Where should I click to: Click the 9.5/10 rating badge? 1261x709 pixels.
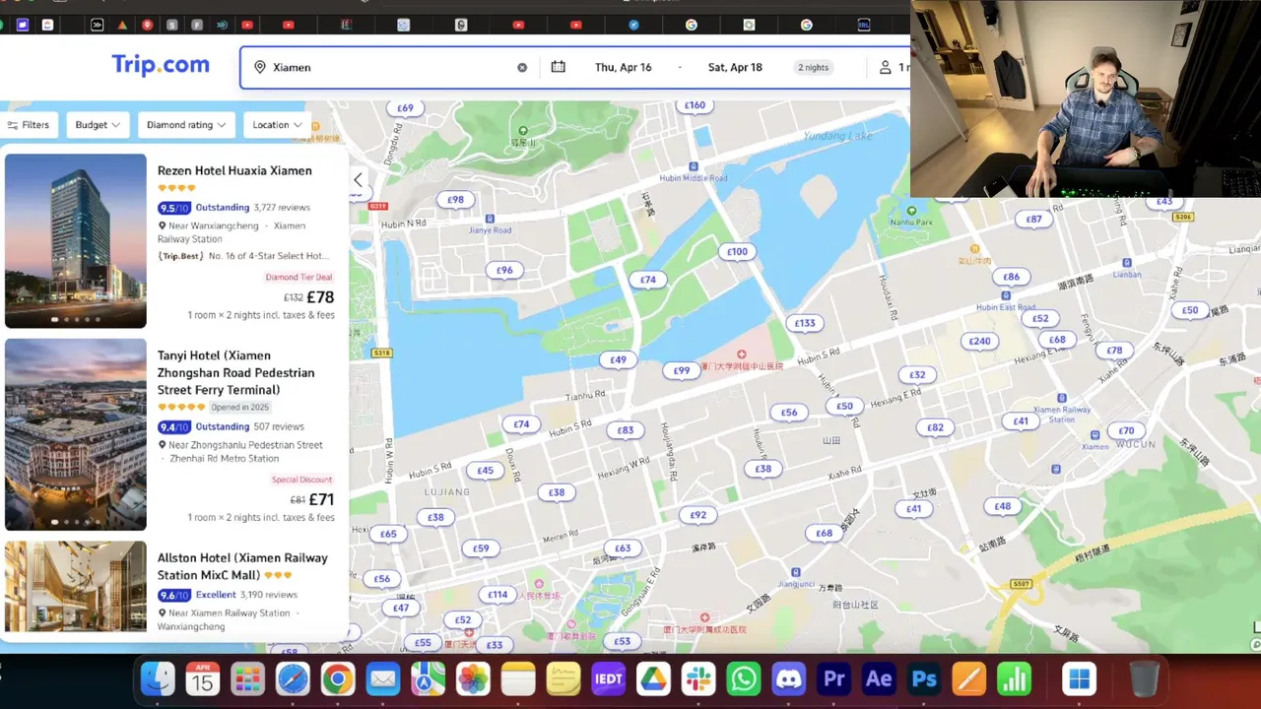click(173, 208)
